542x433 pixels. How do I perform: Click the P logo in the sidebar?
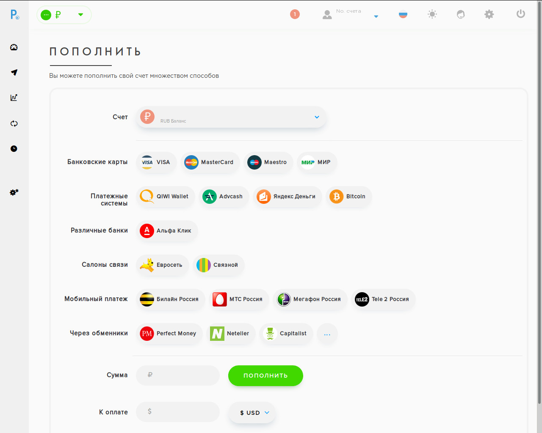coord(14,15)
